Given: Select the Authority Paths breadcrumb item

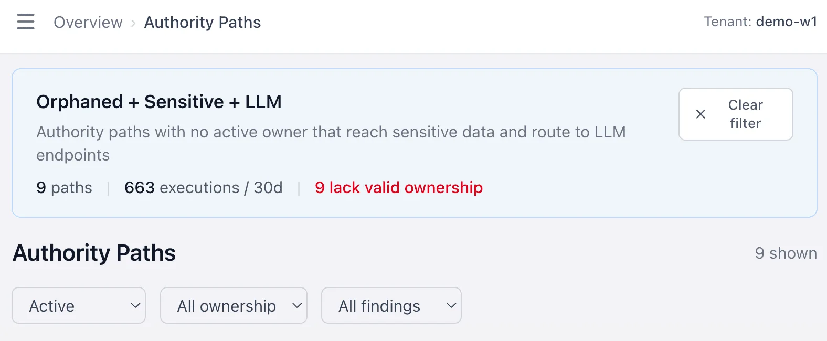Looking at the screenshot, I should click(203, 22).
